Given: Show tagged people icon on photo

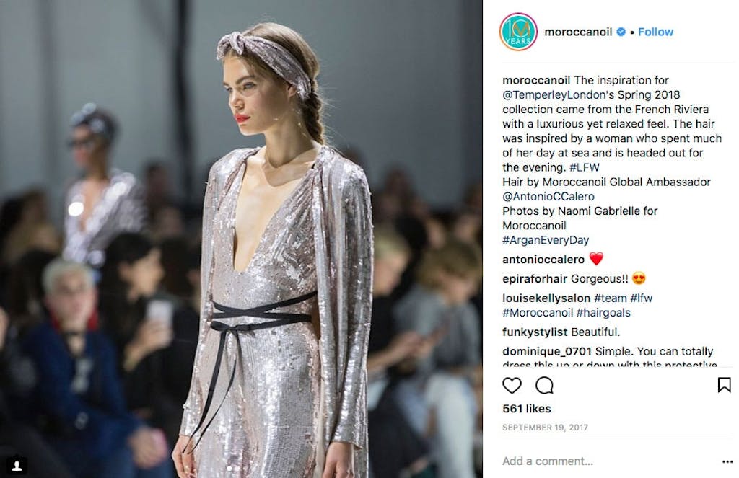Looking at the screenshot, I should tap(17, 466).
